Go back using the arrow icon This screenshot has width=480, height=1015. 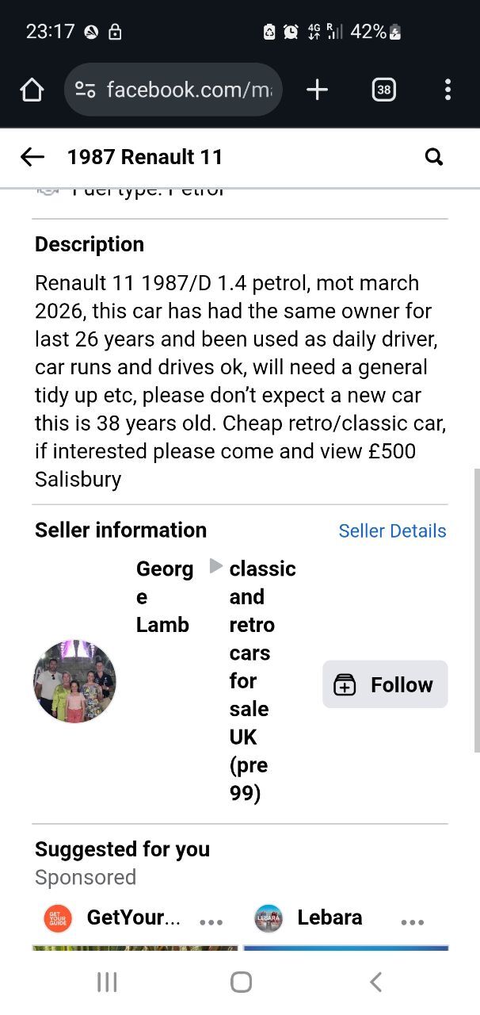32,157
